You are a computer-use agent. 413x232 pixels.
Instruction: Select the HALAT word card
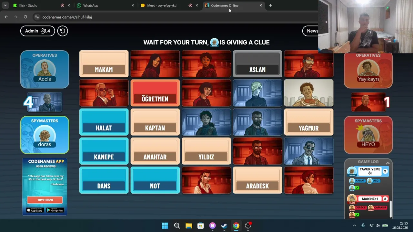click(x=104, y=122)
